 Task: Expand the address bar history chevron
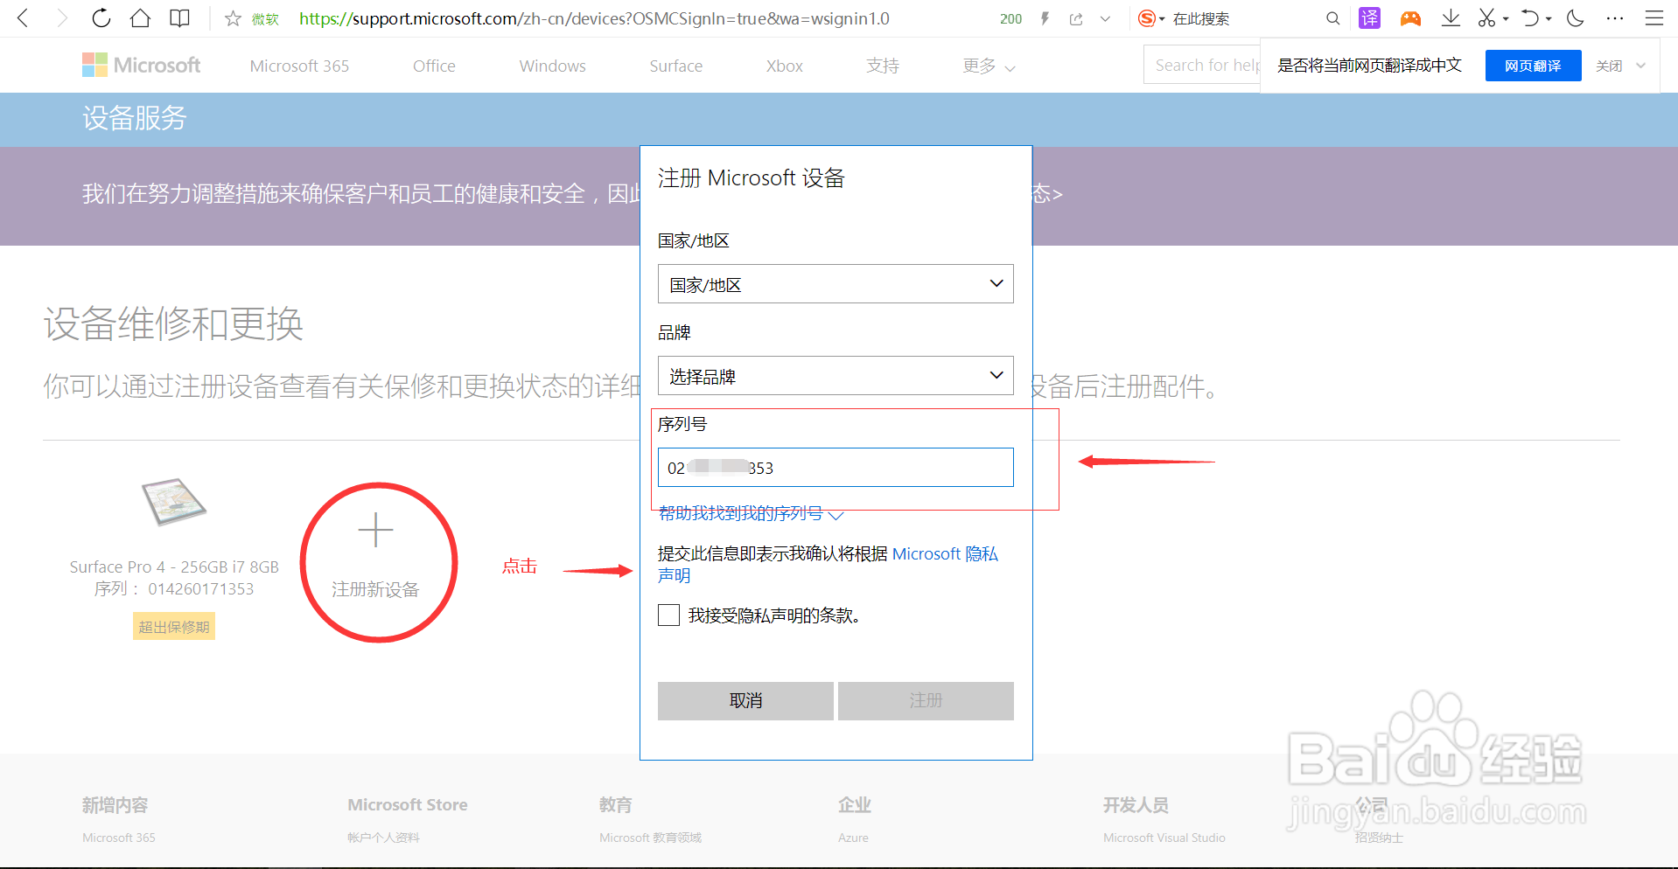[x=1105, y=18]
